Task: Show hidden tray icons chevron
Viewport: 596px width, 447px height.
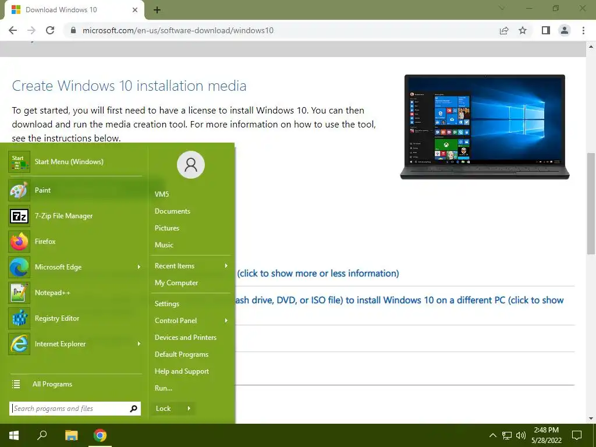Action: point(492,435)
